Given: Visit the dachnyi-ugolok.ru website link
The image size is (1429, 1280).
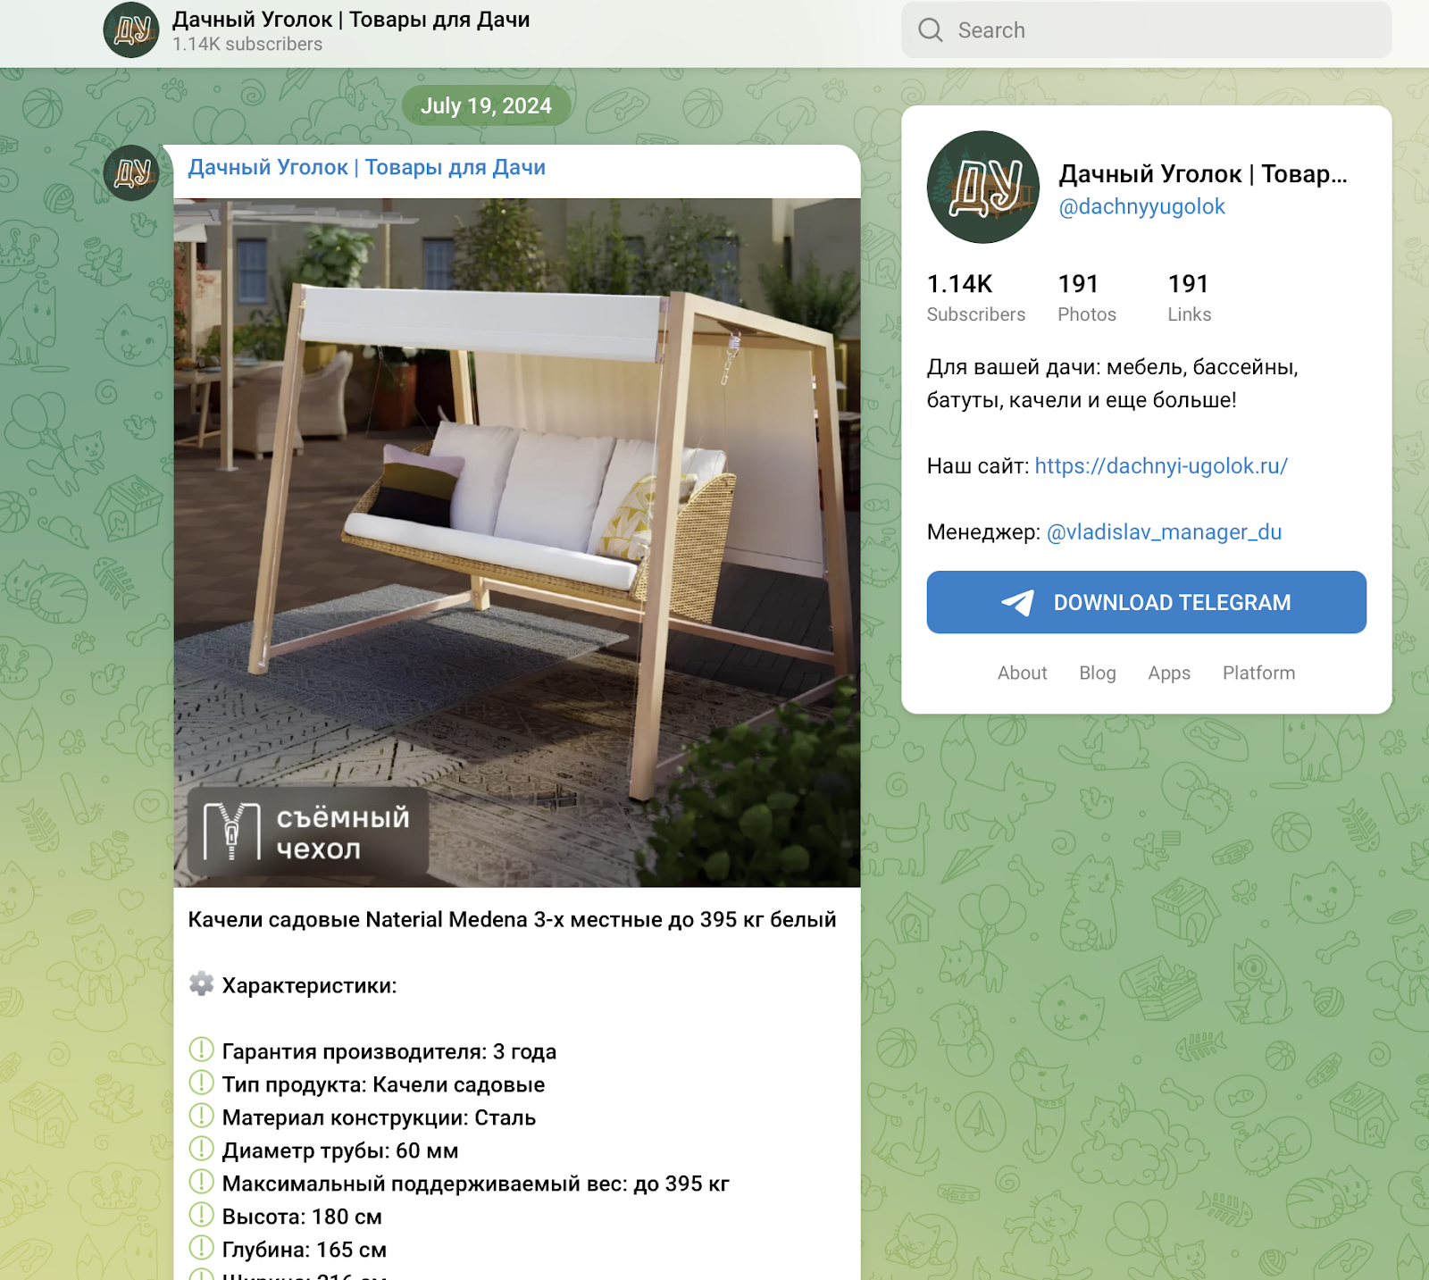Looking at the screenshot, I should tap(1161, 466).
